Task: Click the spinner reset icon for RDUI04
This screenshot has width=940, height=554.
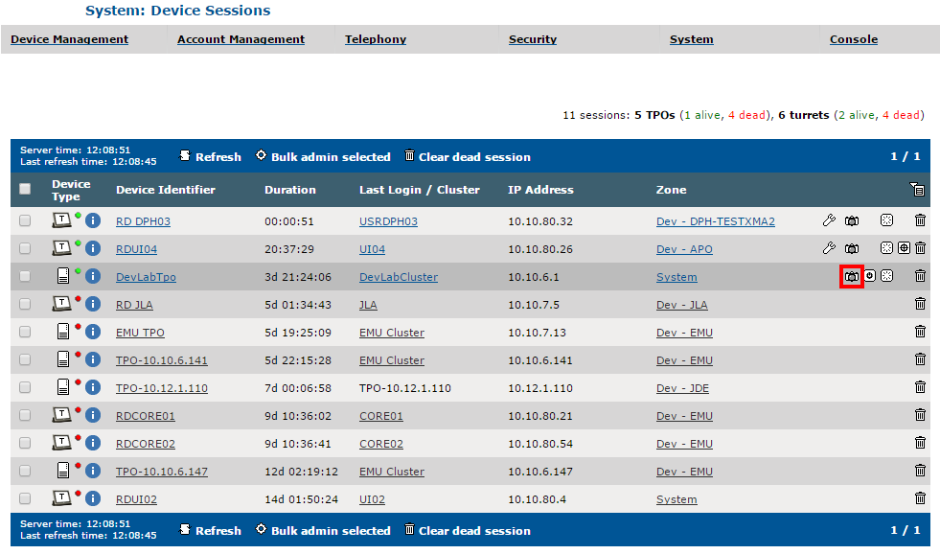Action: (x=886, y=248)
